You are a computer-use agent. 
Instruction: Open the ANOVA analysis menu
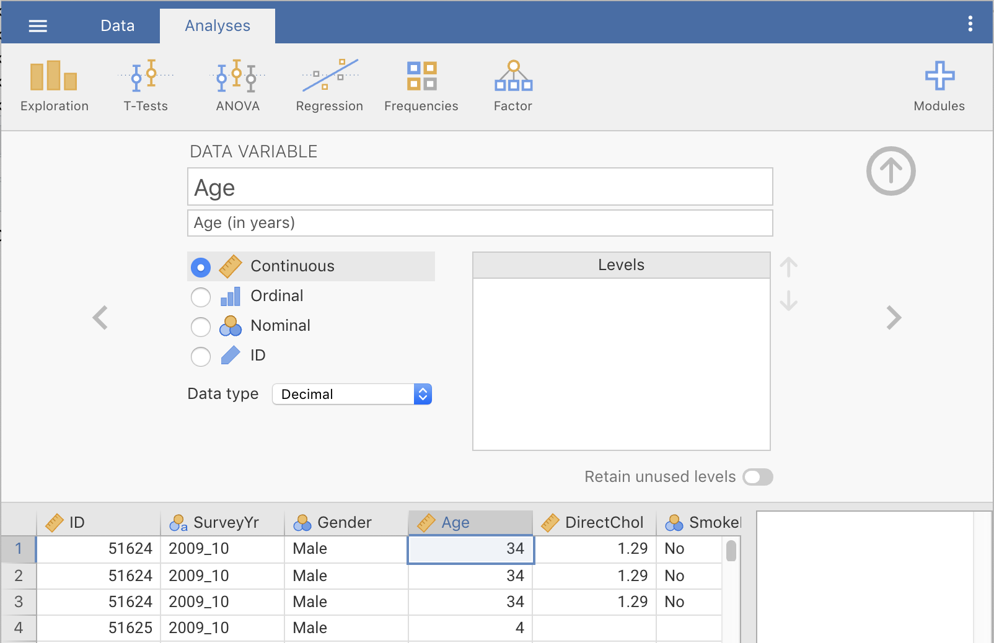(237, 86)
